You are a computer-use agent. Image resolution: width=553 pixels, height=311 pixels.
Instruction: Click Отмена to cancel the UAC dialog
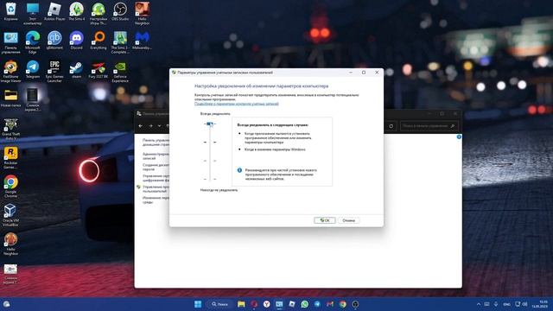[348, 220]
